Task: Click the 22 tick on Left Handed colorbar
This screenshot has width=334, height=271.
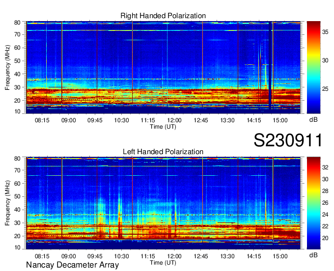Action: (325, 226)
